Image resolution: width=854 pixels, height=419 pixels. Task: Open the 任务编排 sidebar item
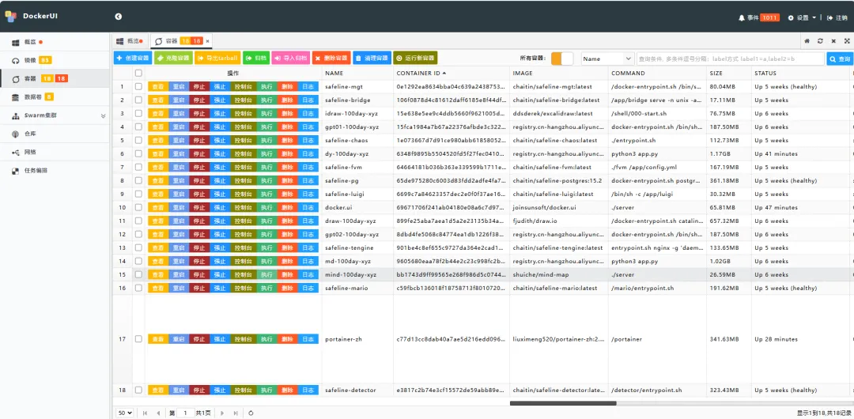point(55,171)
